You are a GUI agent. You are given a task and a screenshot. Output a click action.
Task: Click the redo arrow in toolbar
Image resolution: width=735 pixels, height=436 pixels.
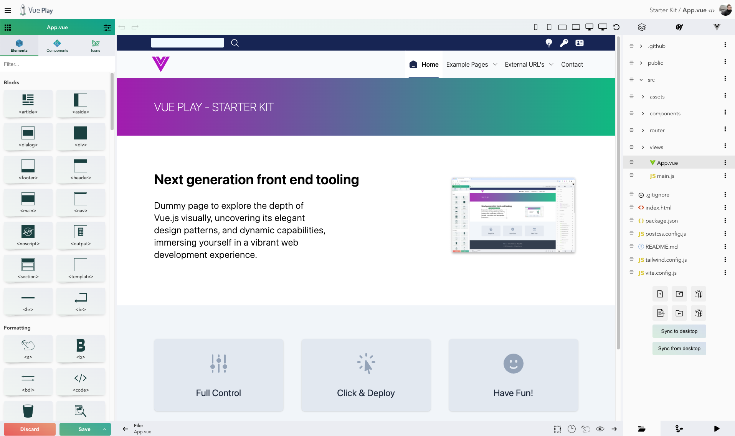(135, 27)
